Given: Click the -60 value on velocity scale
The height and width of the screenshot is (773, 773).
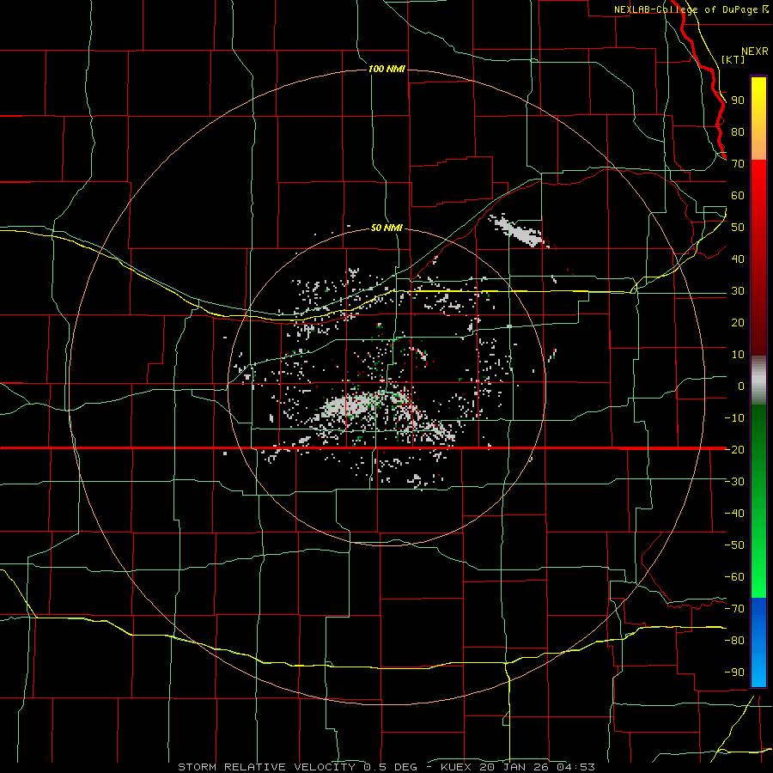Looking at the screenshot, I should (734, 577).
